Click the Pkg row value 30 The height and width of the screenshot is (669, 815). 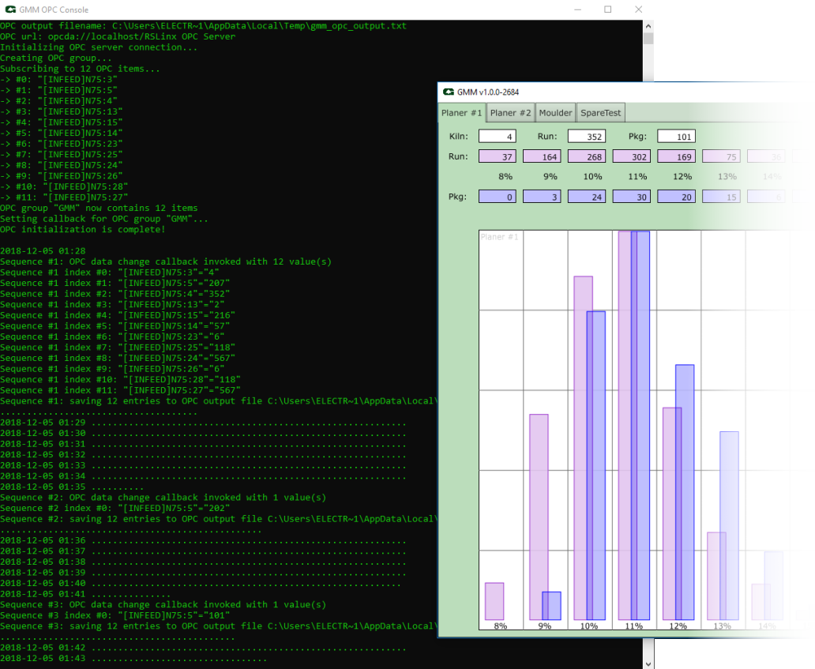click(631, 197)
